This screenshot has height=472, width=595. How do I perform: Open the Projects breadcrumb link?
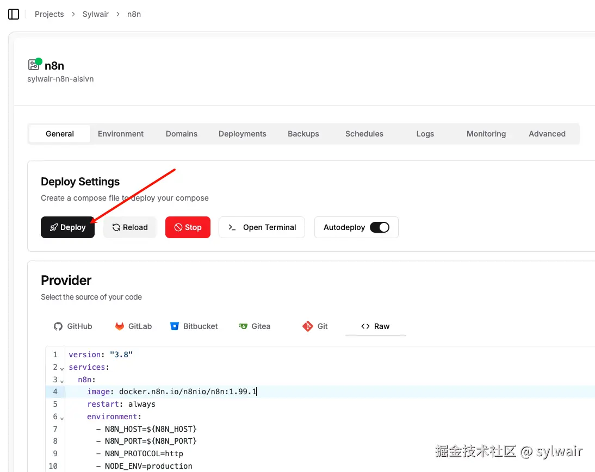[x=49, y=14]
